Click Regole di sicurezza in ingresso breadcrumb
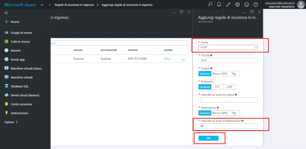The height and width of the screenshot is (149, 306). click(74, 5)
